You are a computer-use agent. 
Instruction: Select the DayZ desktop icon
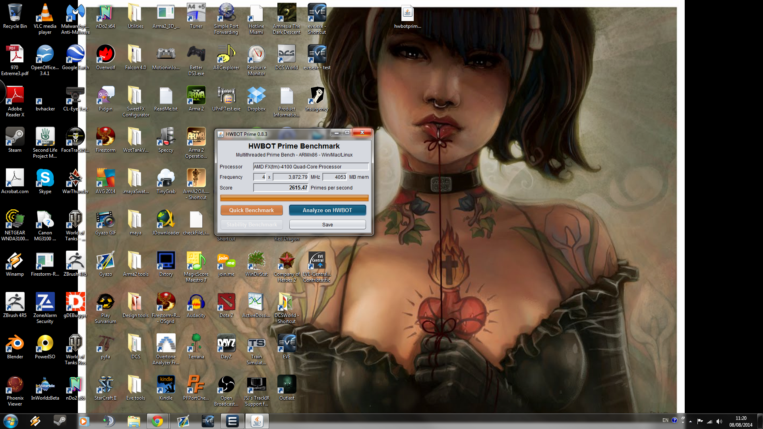[226, 346]
